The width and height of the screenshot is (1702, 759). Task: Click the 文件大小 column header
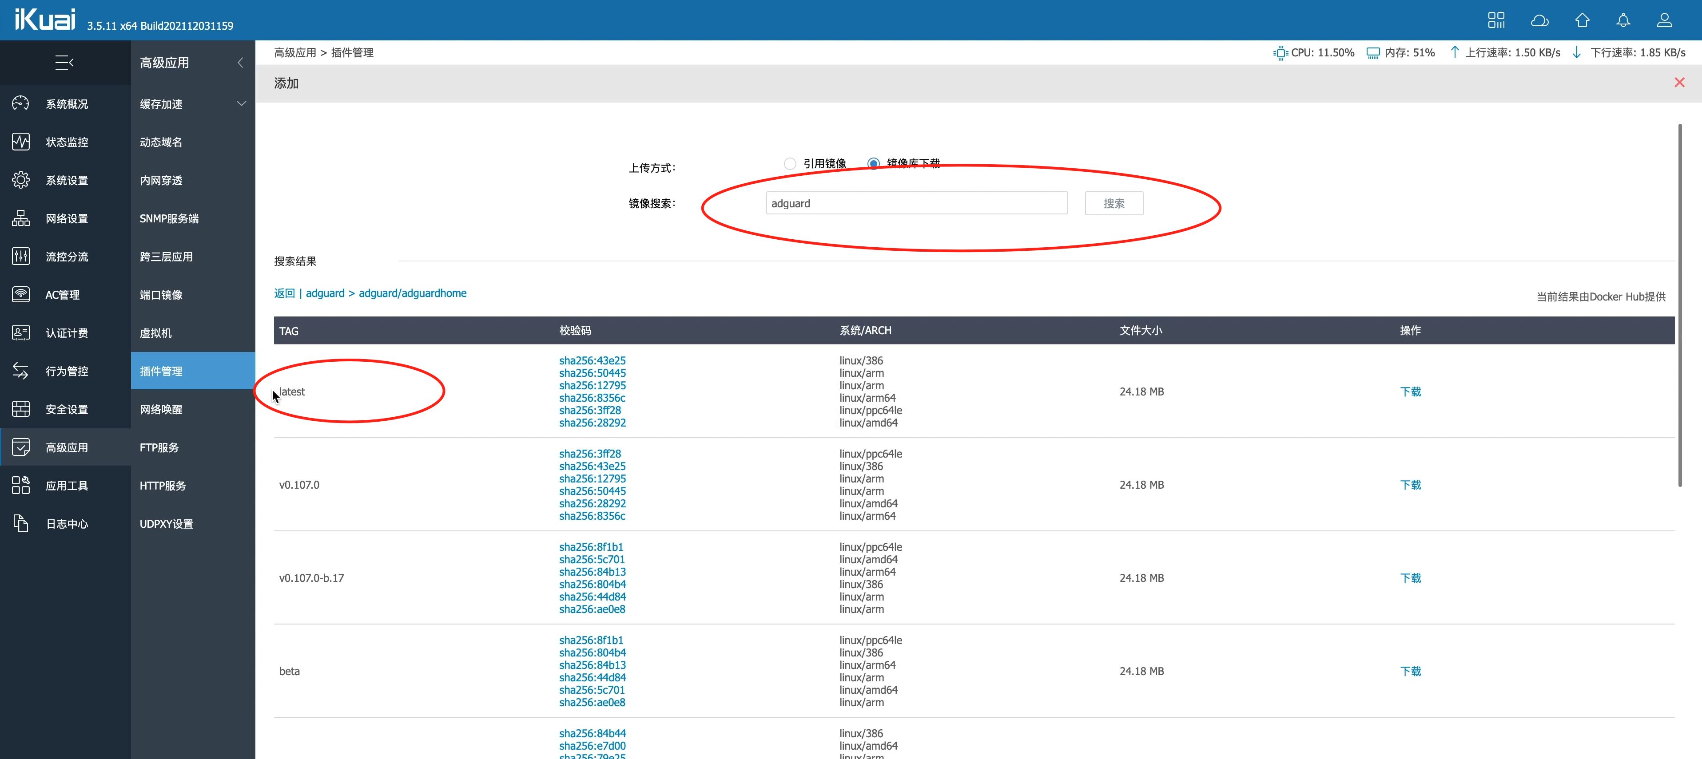click(x=1141, y=331)
